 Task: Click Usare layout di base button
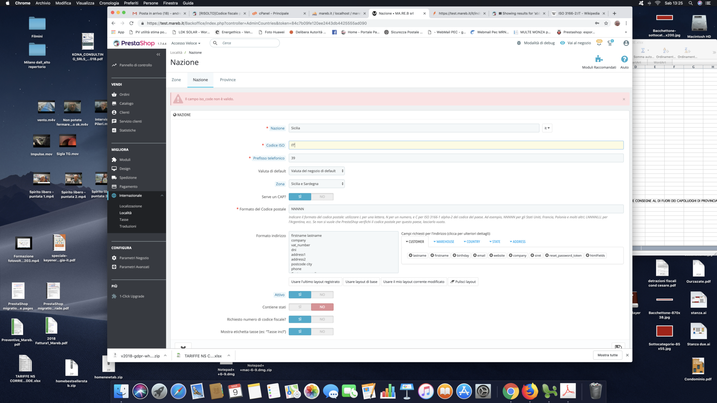[x=361, y=282]
